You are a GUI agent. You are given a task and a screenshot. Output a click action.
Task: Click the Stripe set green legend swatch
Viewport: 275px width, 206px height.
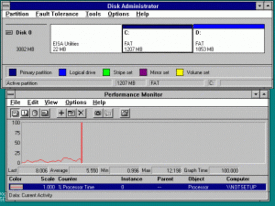[106, 73]
